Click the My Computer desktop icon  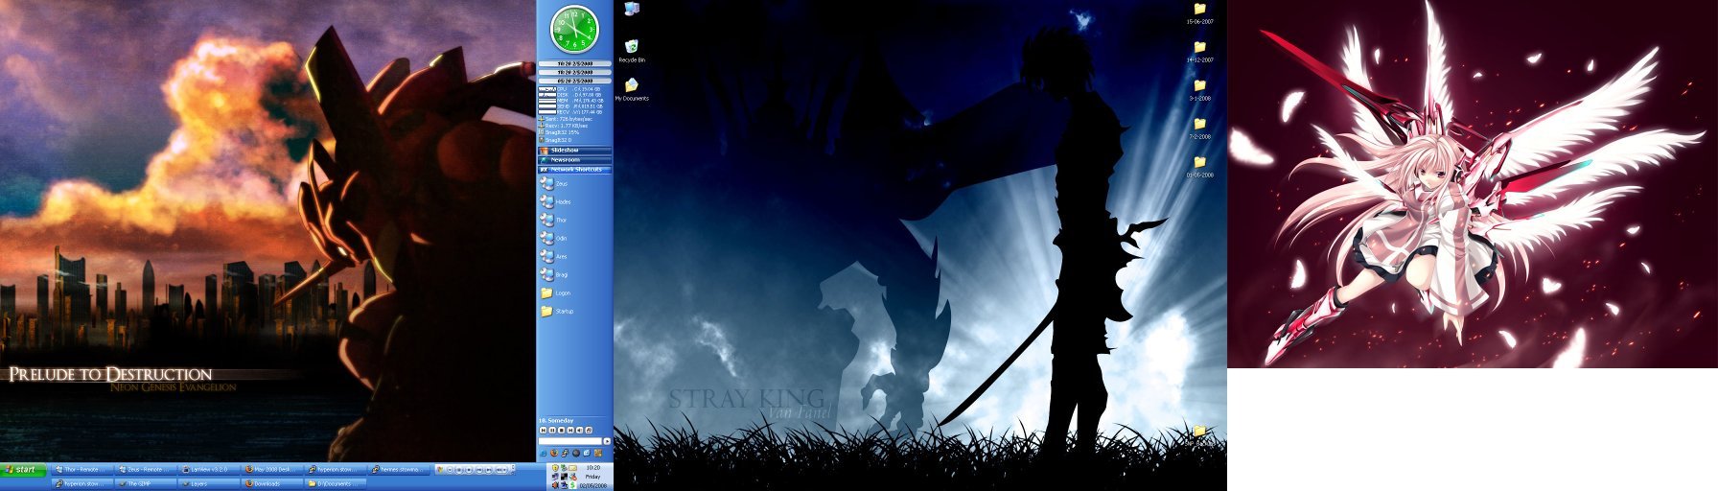click(x=631, y=9)
